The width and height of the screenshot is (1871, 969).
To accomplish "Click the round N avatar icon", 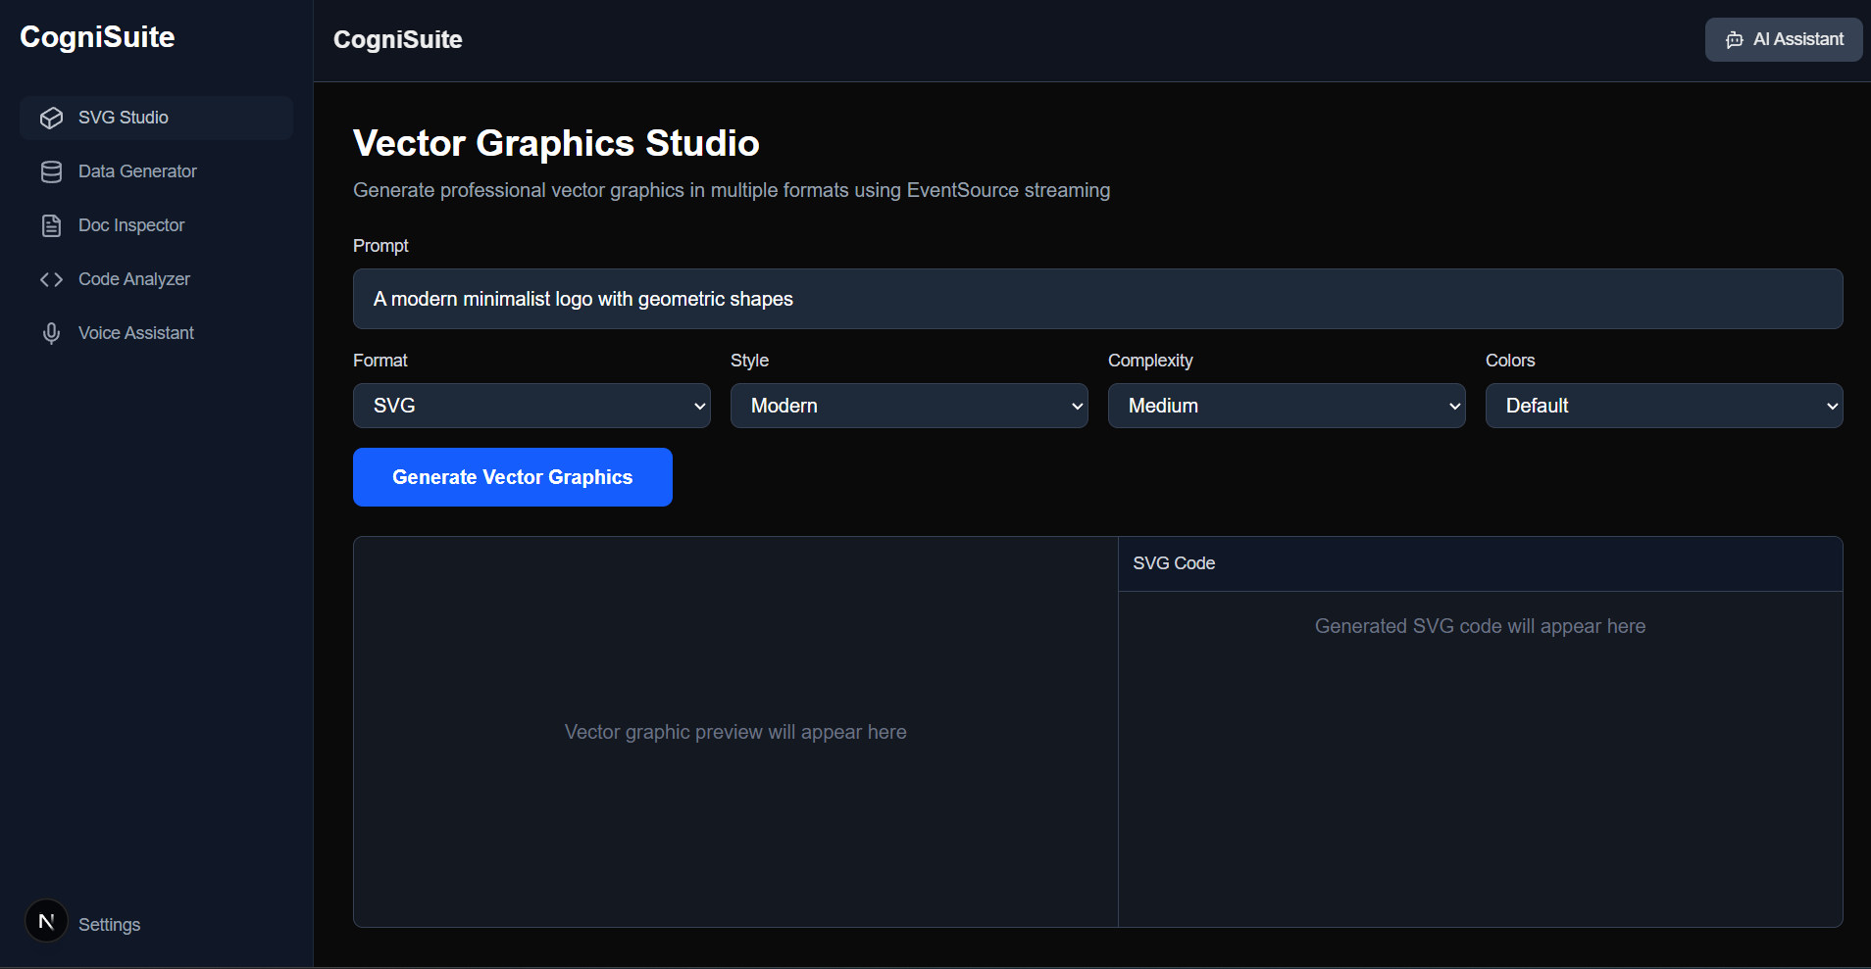I will coord(46,921).
